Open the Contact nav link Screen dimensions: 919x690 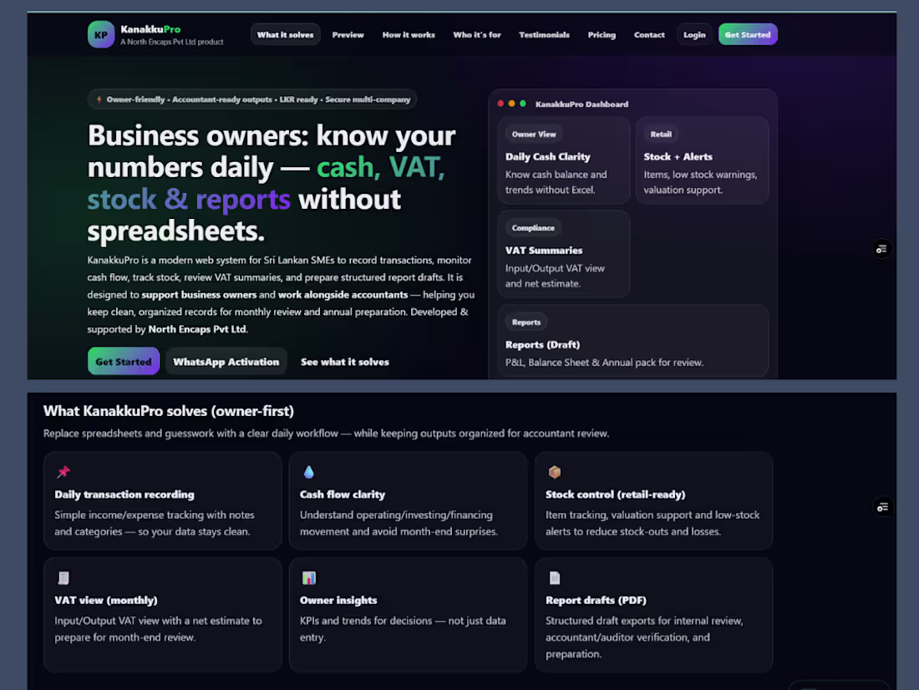coord(649,34)
